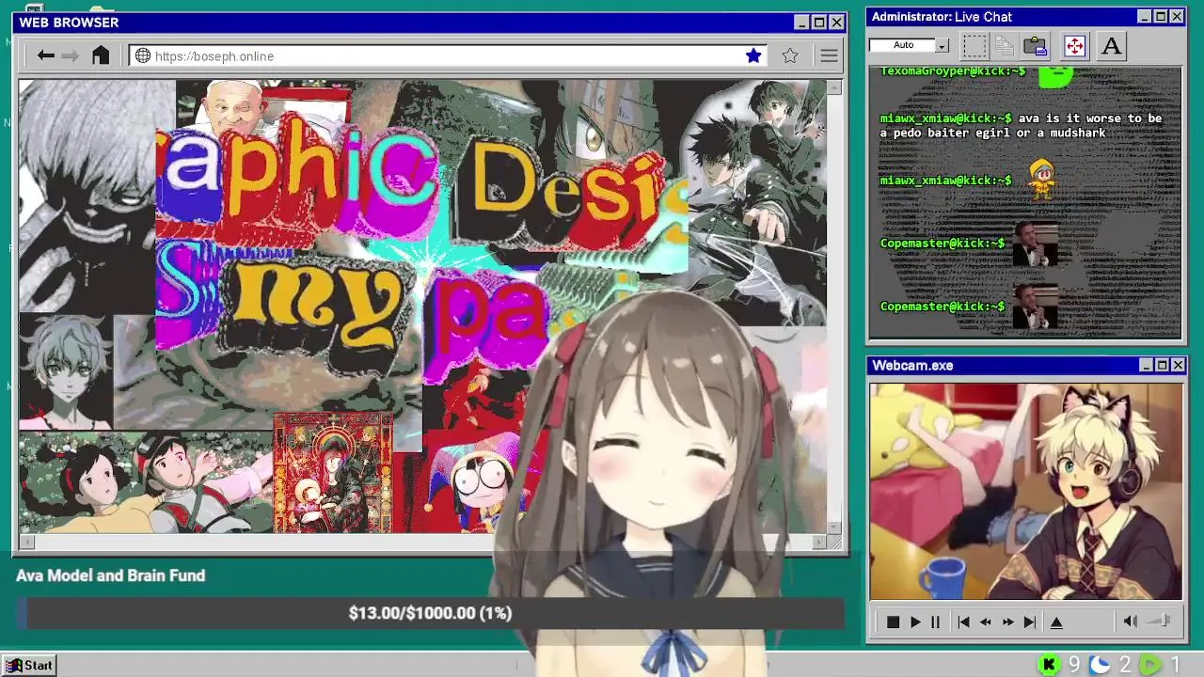This screenshot has width=1204, height=677.
Task: Select the Mark selection tool in Live Chat
Action: coord(974,45)
